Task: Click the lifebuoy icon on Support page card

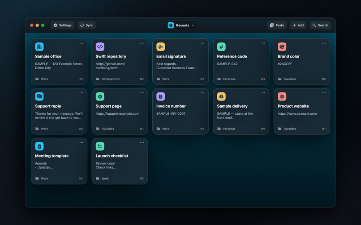Action: tap(100, 97)
